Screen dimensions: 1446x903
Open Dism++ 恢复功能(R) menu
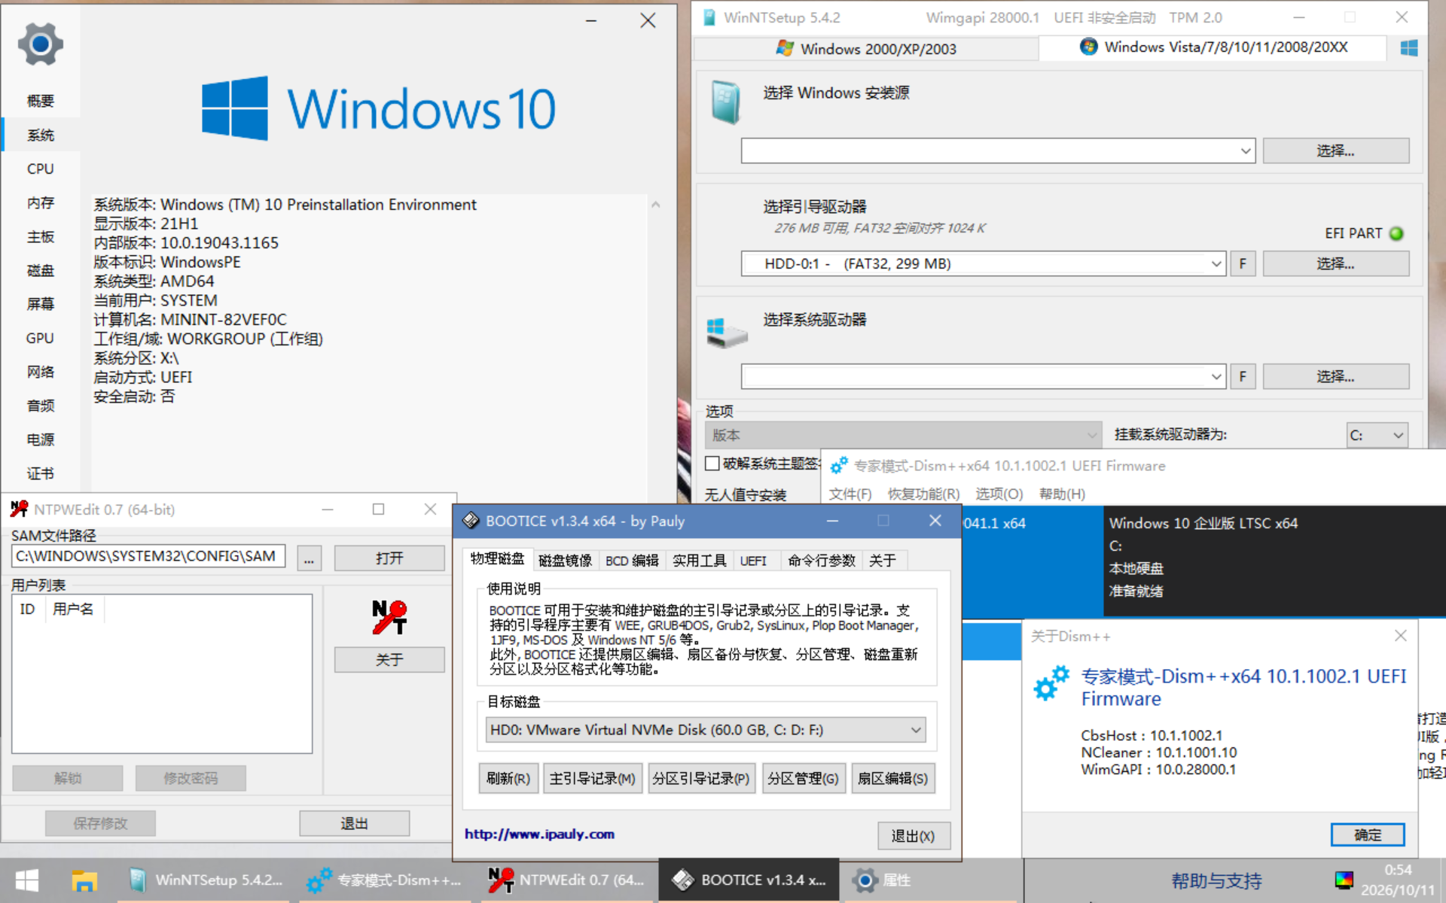pyautogui.click(x=923, y=494)
